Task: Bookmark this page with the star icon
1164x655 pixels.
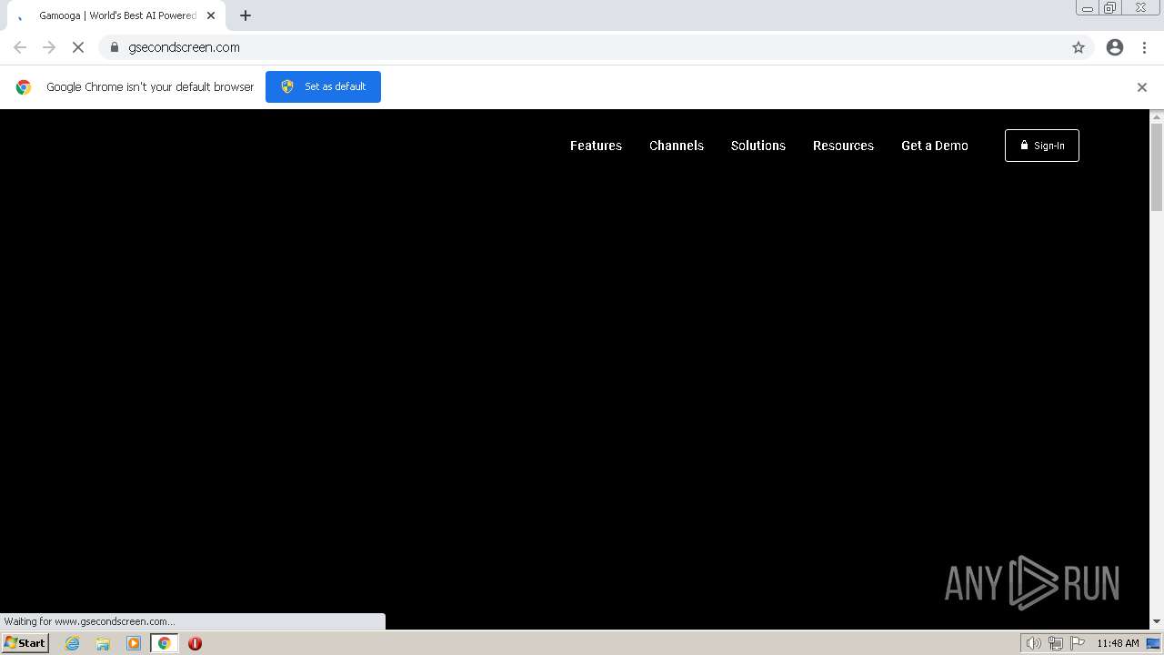Action: click(1079, 47)
